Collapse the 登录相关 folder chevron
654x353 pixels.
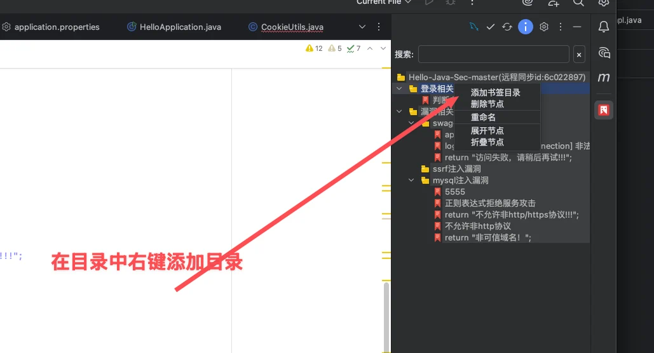[399, 89]
